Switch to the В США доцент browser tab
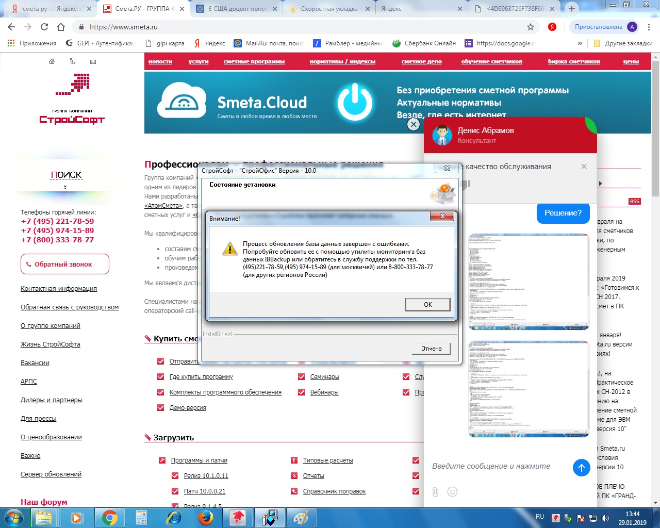The image size is (660, 528). [236, 9]
